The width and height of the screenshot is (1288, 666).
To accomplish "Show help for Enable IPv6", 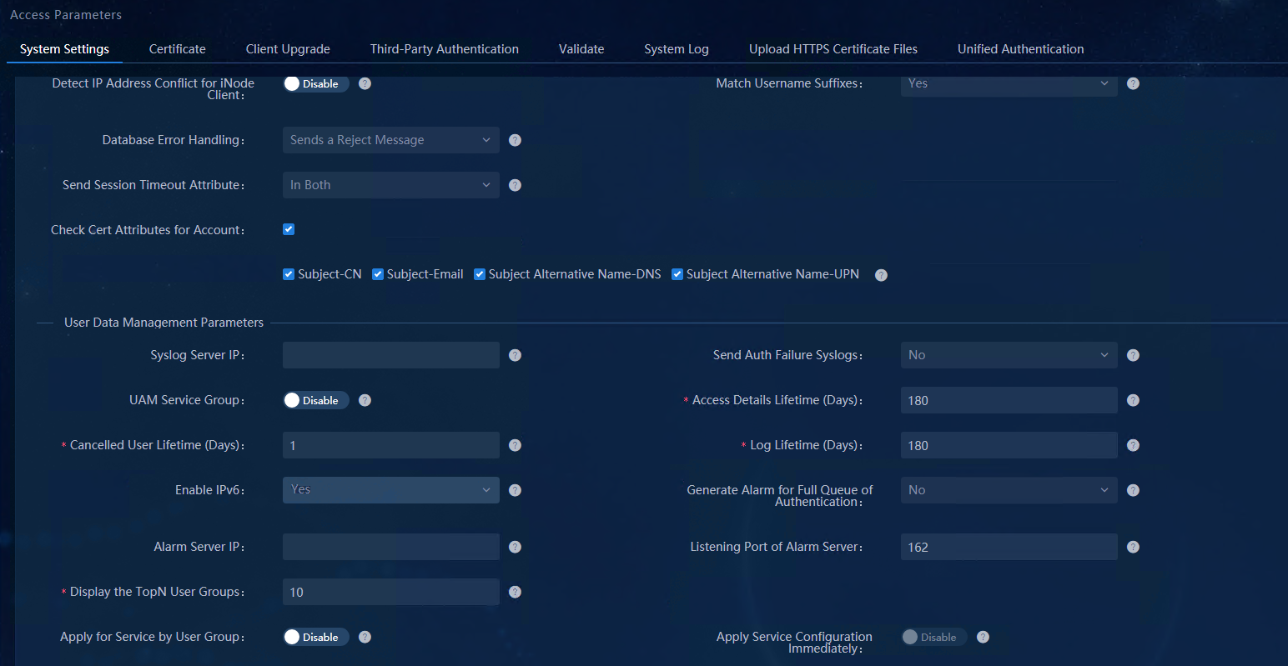I will (x=515, y=490).
